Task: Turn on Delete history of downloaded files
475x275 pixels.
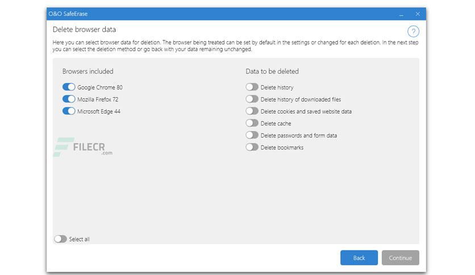Action: (x=252, y=99)
